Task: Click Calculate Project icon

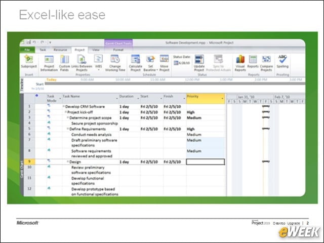Action: tap(135, 59)
